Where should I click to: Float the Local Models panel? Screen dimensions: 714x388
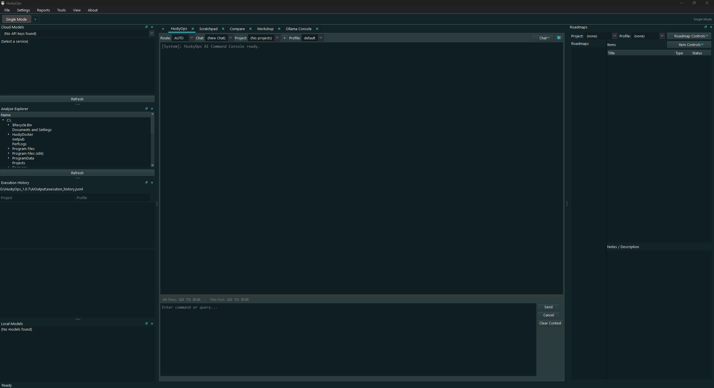coord(146,324)
